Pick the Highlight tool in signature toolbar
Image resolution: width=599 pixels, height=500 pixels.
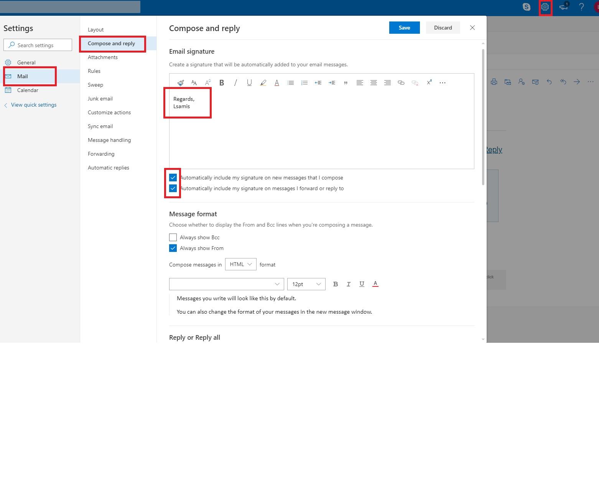point(263,82)
